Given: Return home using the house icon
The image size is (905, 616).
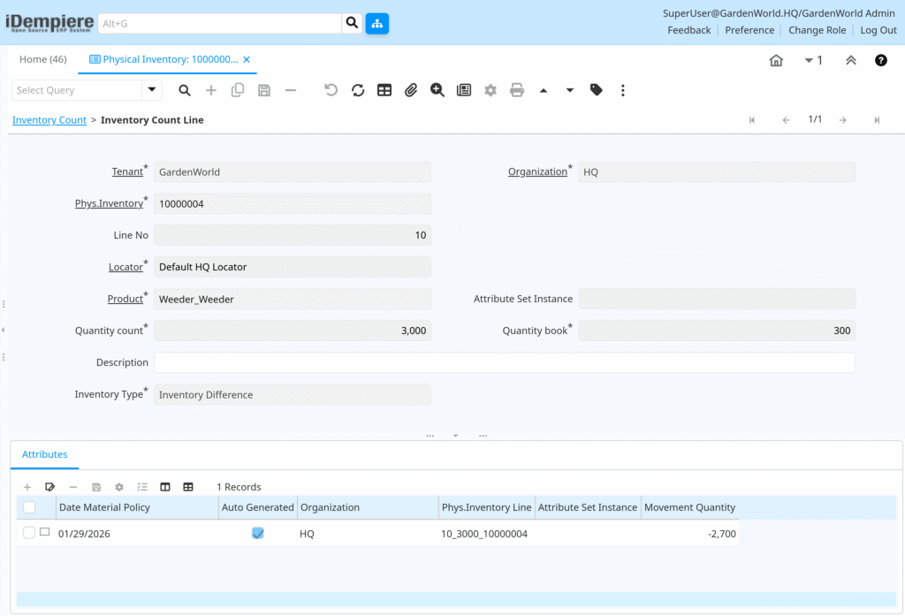Looking at the screenshot, I should pyautogui.click(x=776, y=59).
